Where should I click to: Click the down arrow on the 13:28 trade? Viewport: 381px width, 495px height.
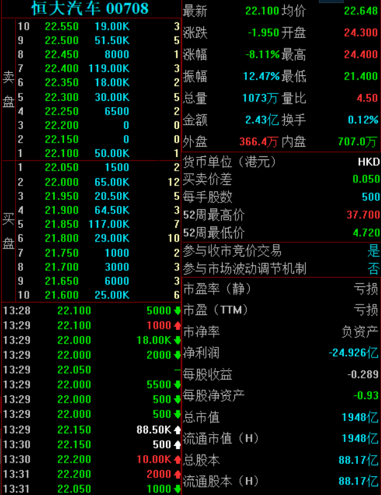point(177,310)
